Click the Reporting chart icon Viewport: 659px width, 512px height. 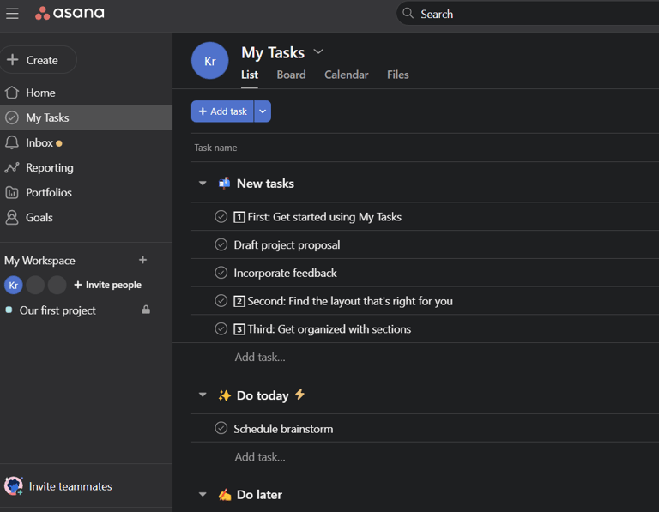click(x=12, y=167)
